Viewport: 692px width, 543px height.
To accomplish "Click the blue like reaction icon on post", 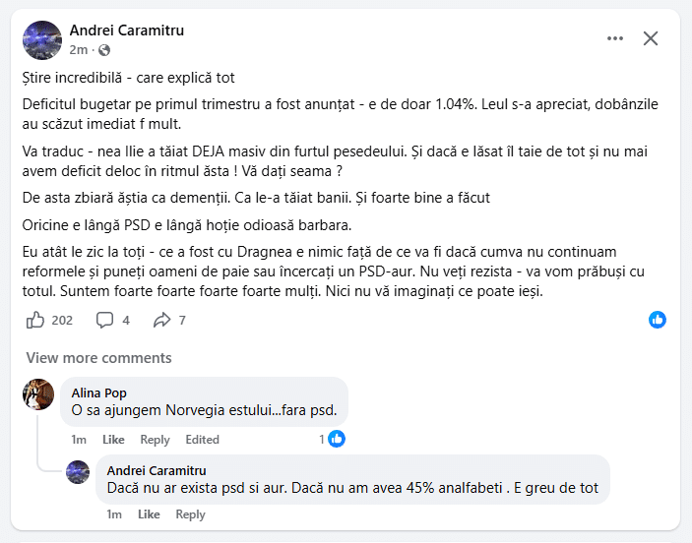I will [x=658, y=320].
